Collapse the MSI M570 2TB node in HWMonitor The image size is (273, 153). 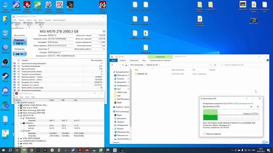[18, 115]
